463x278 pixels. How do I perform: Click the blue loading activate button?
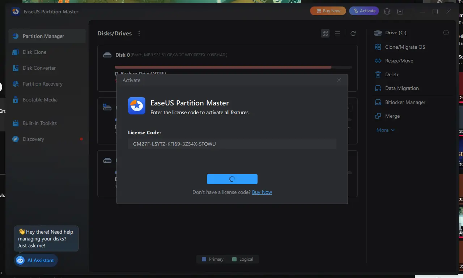[x=232, y=179]
